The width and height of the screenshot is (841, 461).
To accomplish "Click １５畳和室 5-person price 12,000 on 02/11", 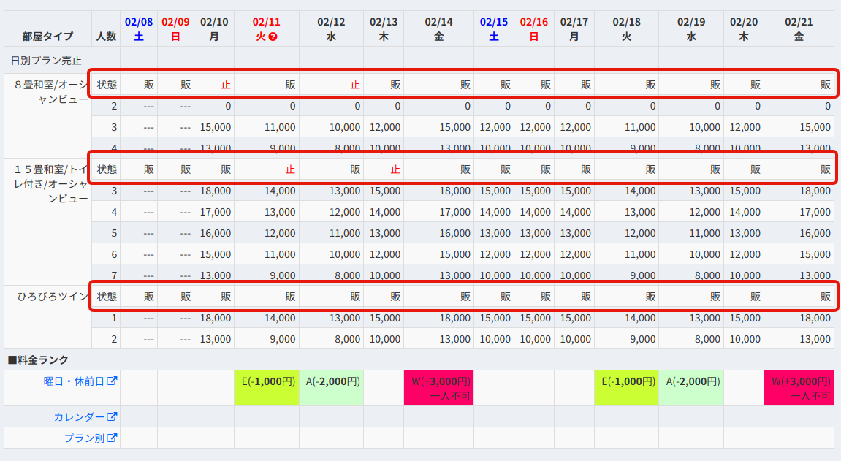I will pyautogui.click(x=280, y=233).
